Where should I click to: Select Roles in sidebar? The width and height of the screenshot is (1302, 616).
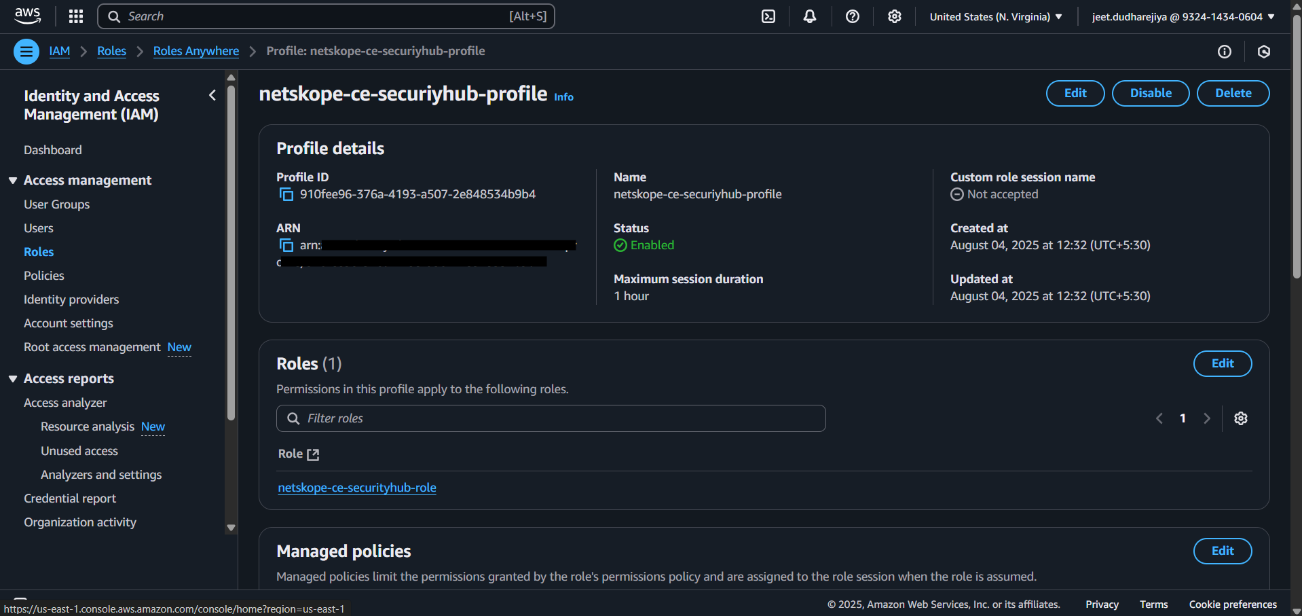39,252
